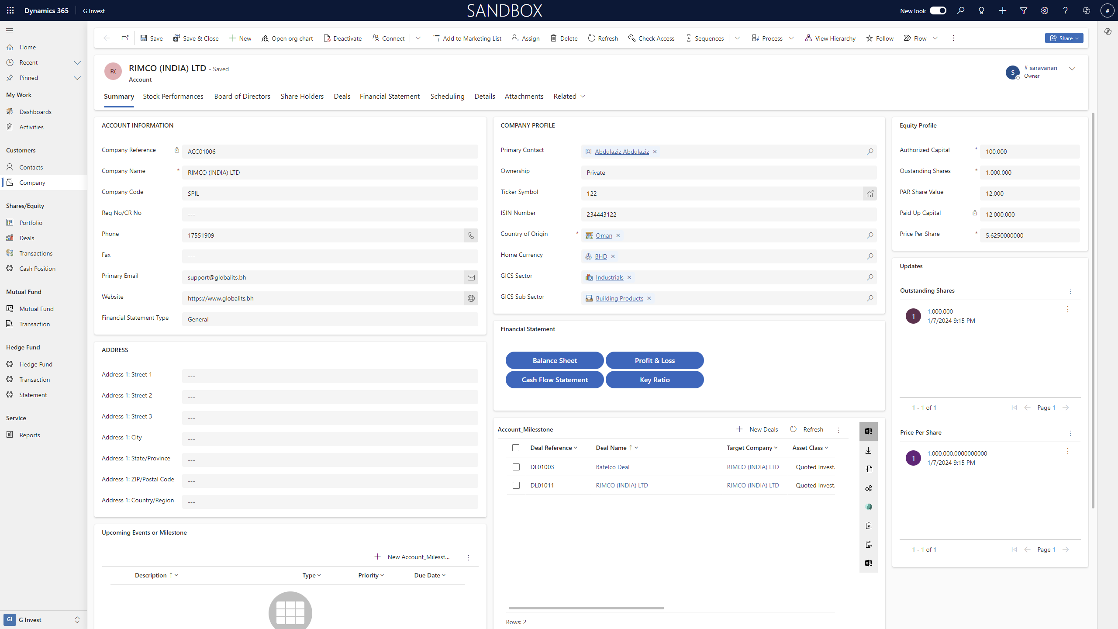Check the DL01003 row checkbox
Image resolution: width=1118 pixels, height=629 pixels.
(516, 467)
